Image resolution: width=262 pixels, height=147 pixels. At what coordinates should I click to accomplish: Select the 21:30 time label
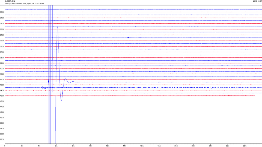(x=2, y=128)
